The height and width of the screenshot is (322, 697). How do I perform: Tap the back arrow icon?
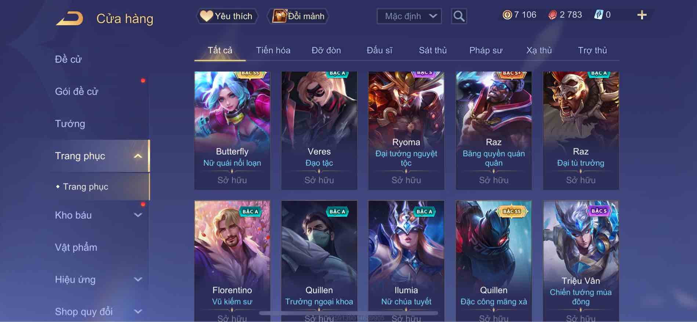click(70, 18)
